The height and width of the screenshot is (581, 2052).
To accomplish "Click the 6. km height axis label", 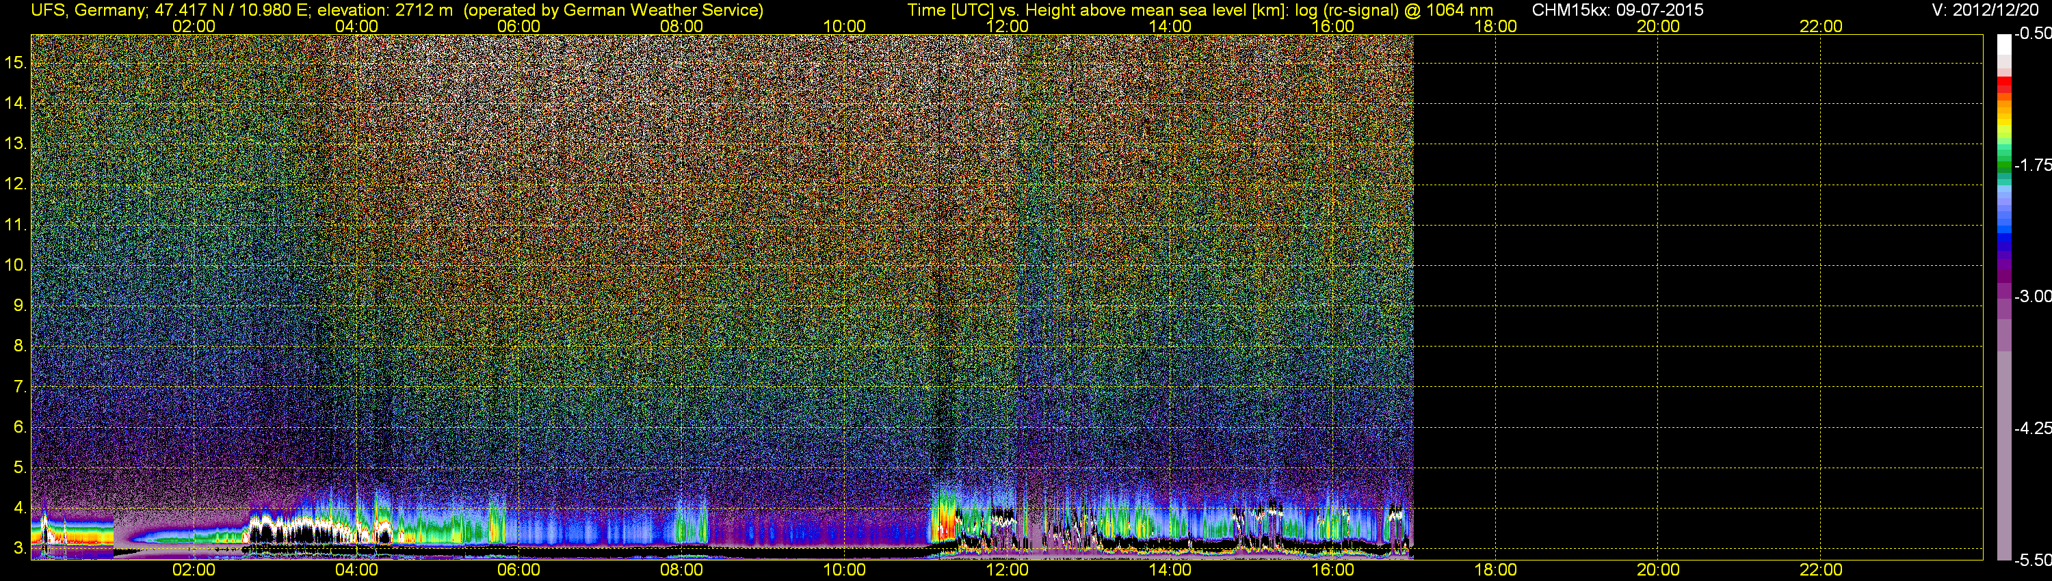I will tap(20, 427).
